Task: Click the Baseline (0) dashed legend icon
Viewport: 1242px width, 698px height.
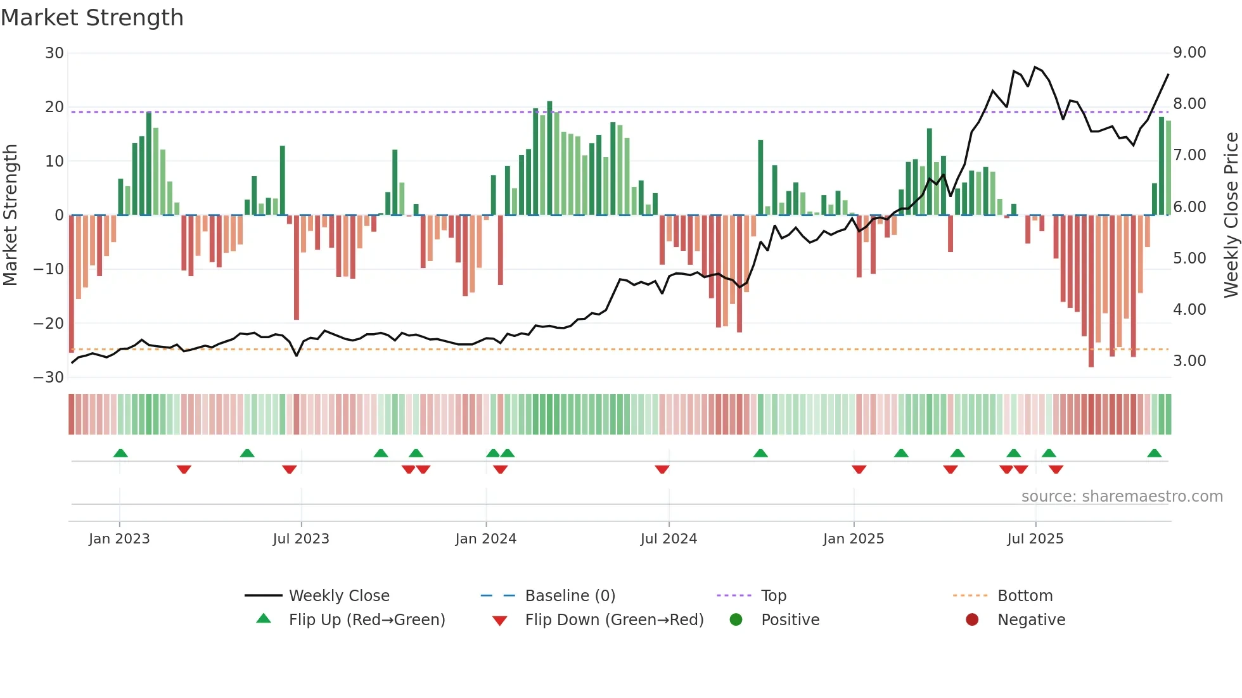Action: (498, 595)
